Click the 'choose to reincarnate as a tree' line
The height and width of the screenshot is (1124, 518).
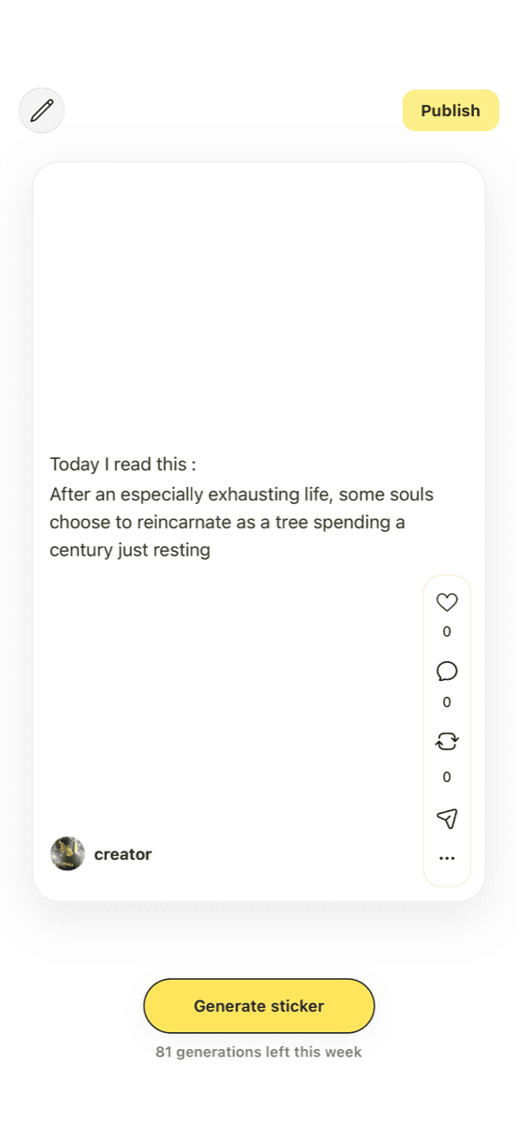[228, 522]
